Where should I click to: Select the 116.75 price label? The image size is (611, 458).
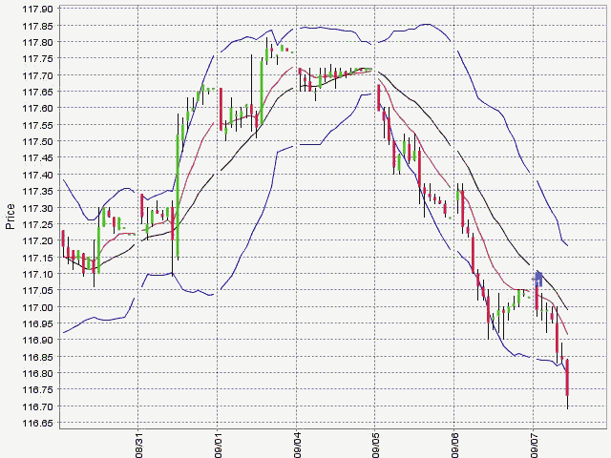(38, 389)
